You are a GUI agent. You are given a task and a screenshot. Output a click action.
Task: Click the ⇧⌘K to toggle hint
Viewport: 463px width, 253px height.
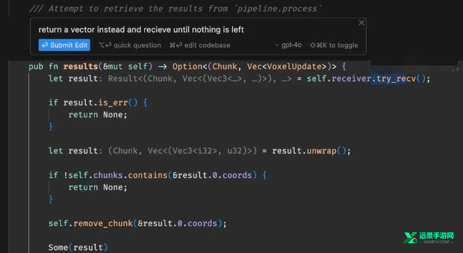(334, 45)
